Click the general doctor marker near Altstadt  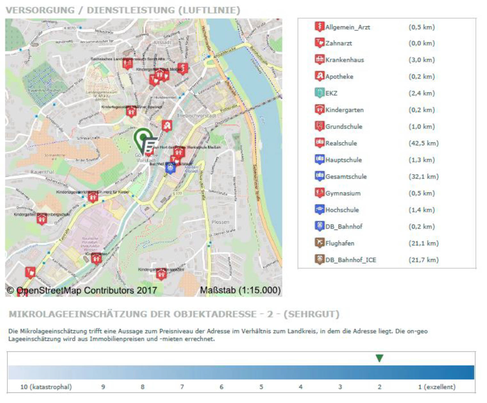[183, 68]
